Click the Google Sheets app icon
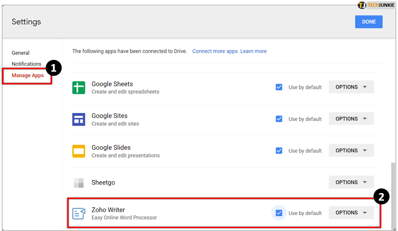The image size is (398, 231). coord(79,87)
